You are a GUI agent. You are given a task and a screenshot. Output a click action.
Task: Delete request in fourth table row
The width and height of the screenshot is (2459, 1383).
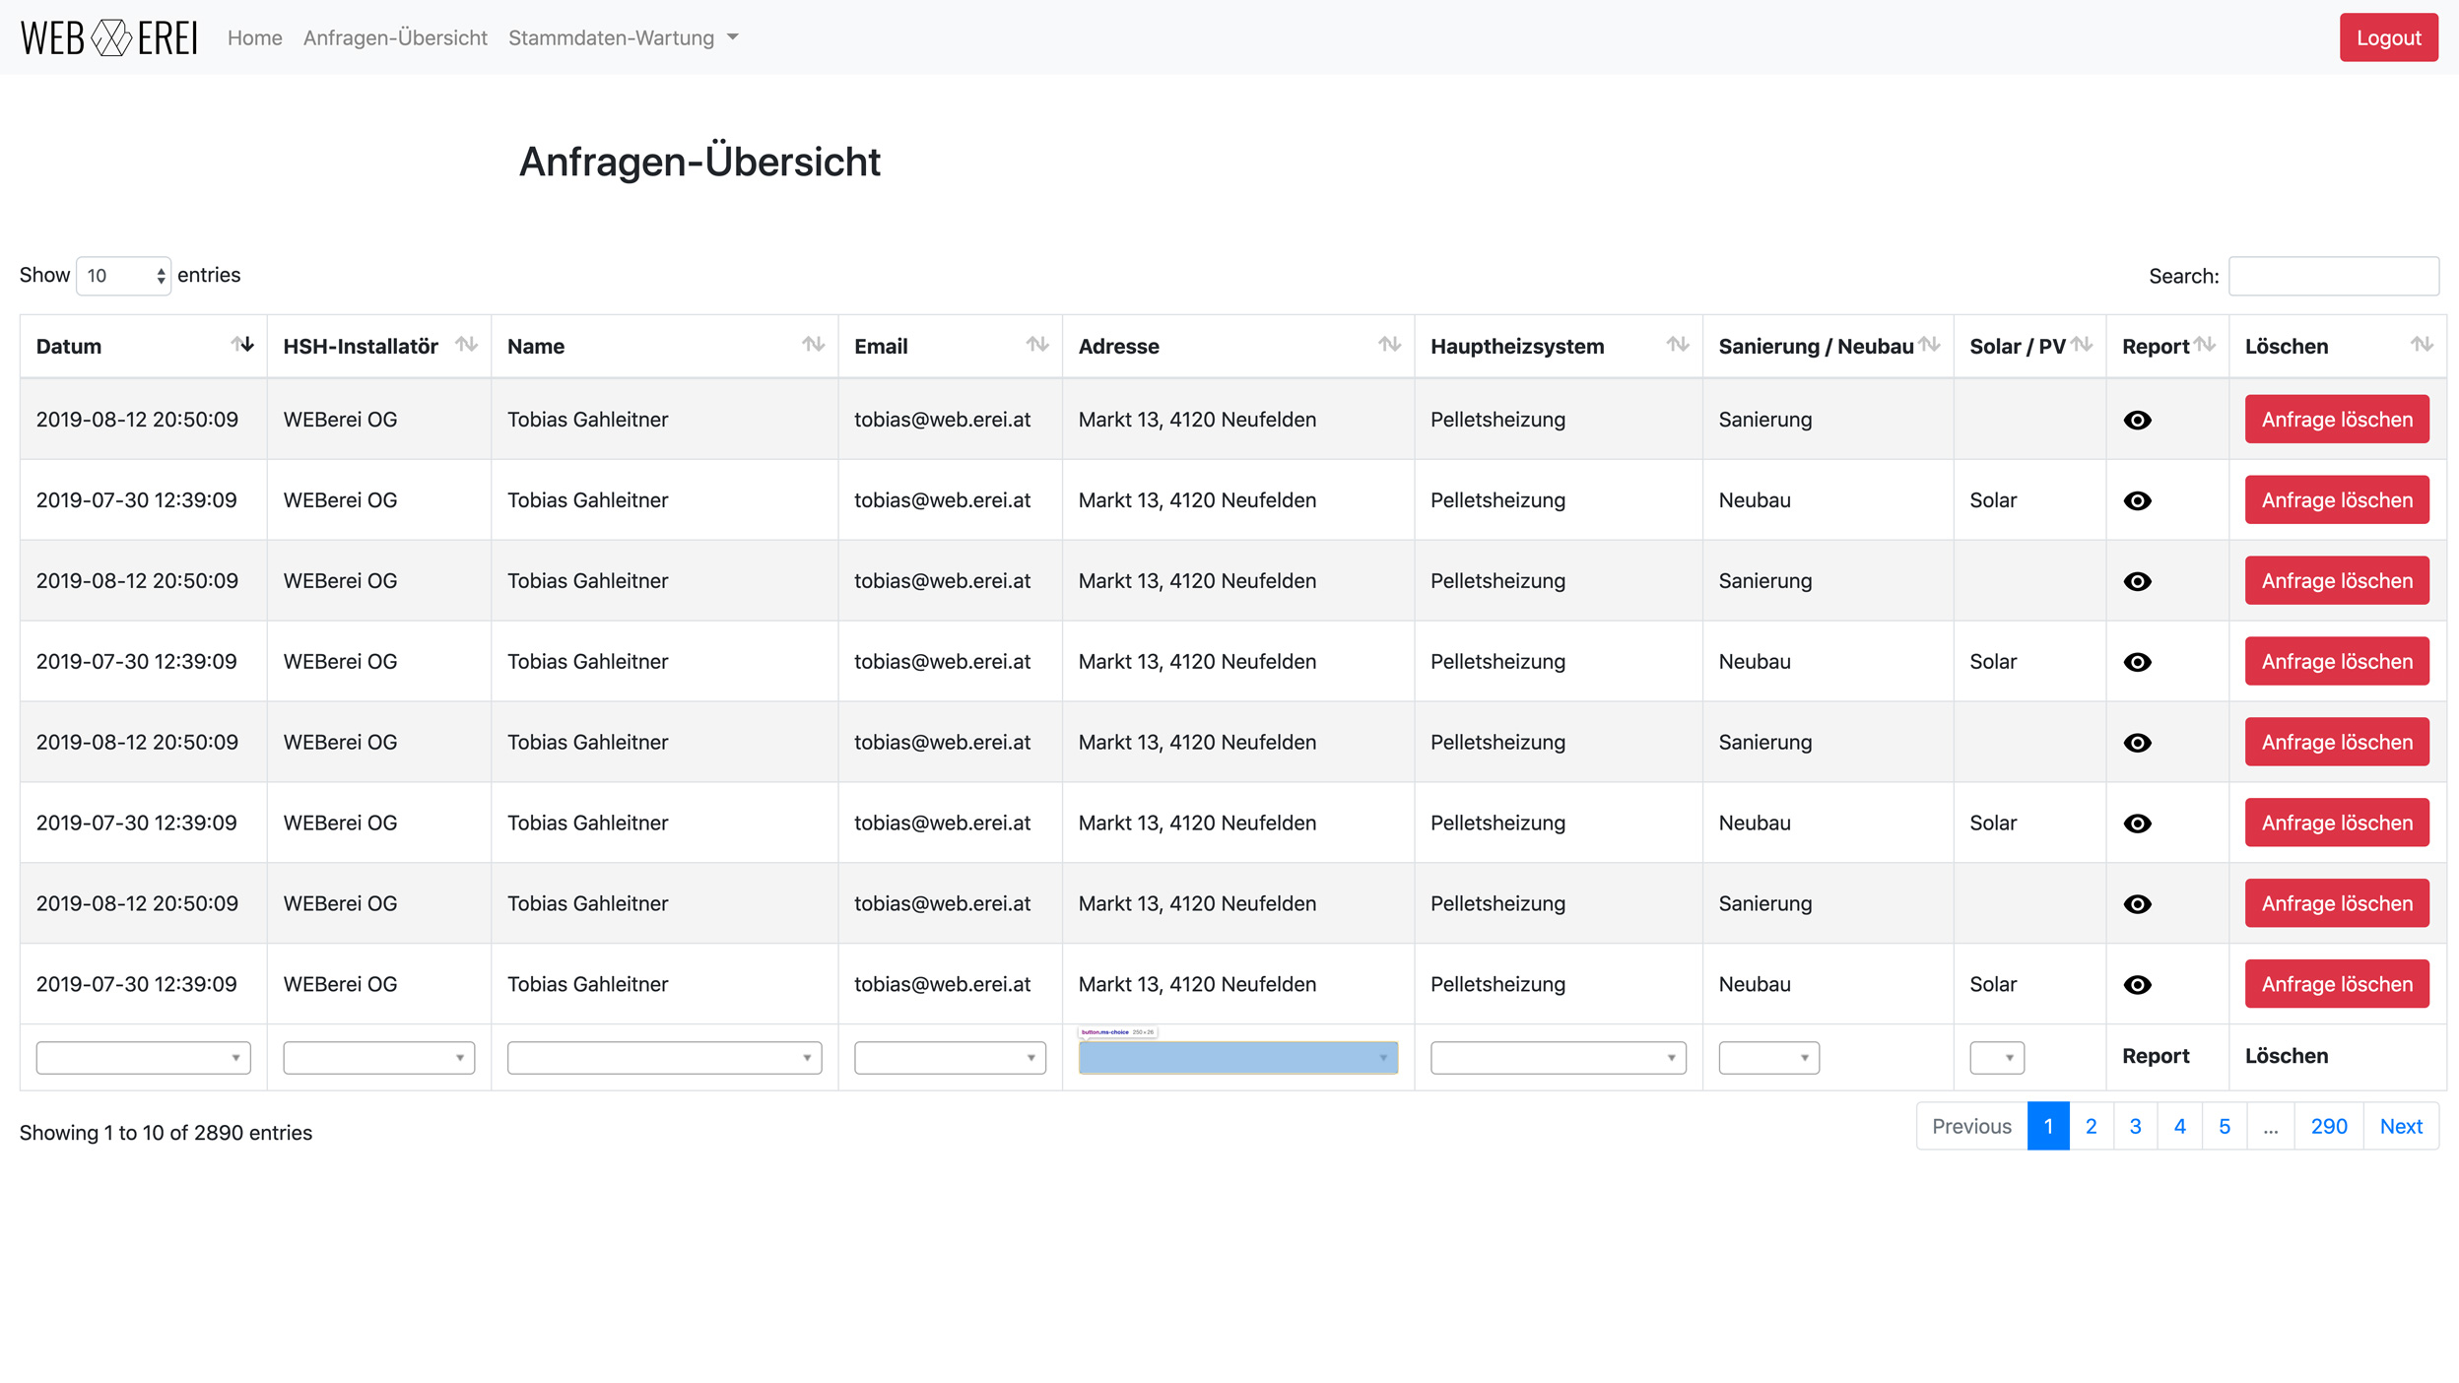tap(2337, 662)
